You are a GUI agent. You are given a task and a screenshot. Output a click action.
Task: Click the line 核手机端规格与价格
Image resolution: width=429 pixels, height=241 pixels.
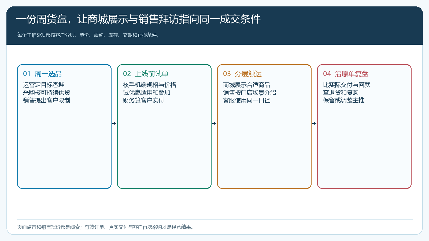tap(150, 85)
